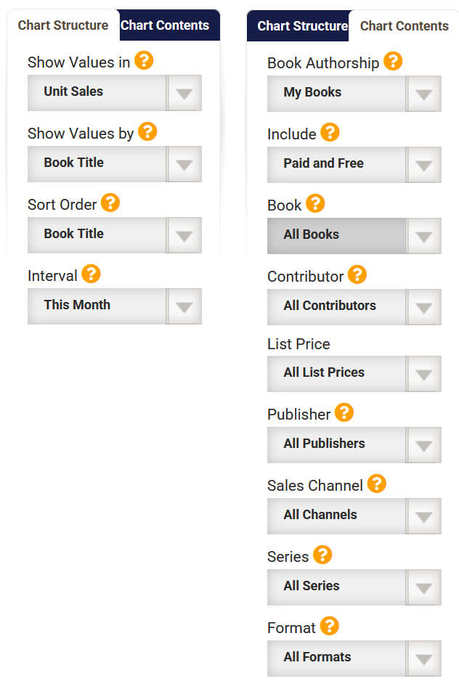Click the Format help question mark
This screenshot has width=459, height=681.
point(330,626)
